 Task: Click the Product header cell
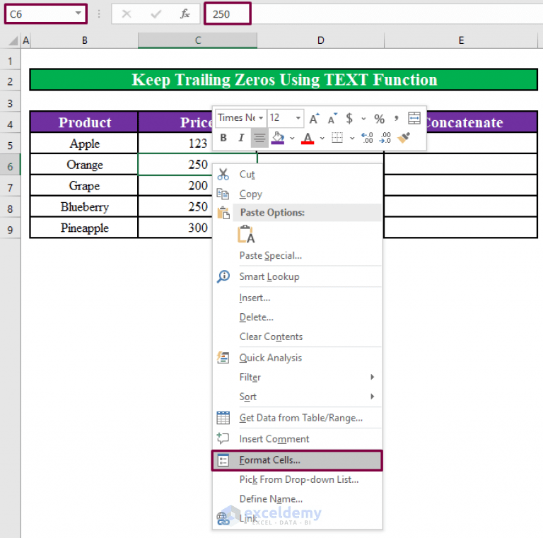84,122
